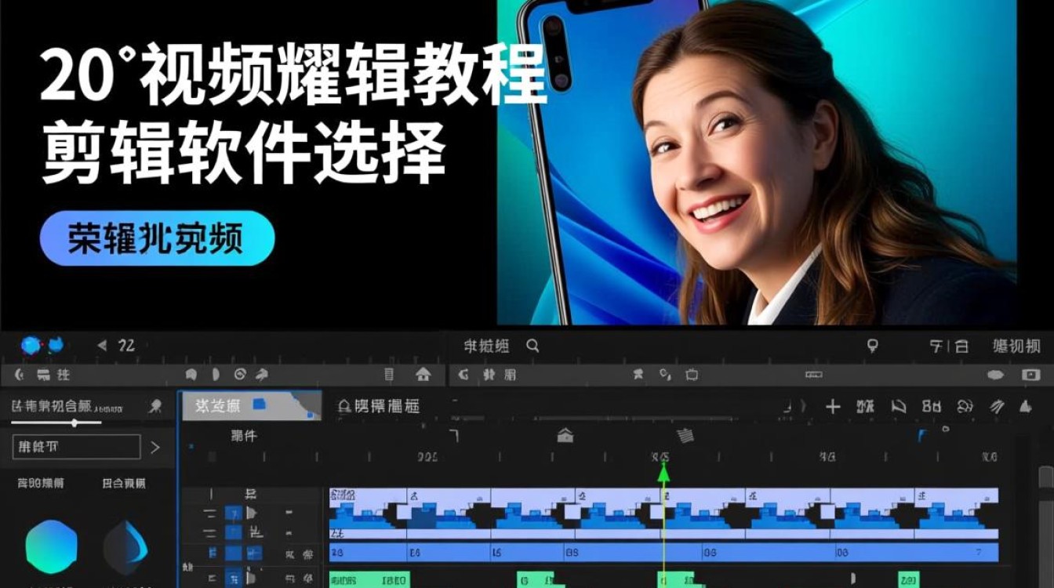Viewport: 1054px width, 588px height.
Task: Expand the chevron arrow next to left panel input box
Action: [x=154, y=448]
